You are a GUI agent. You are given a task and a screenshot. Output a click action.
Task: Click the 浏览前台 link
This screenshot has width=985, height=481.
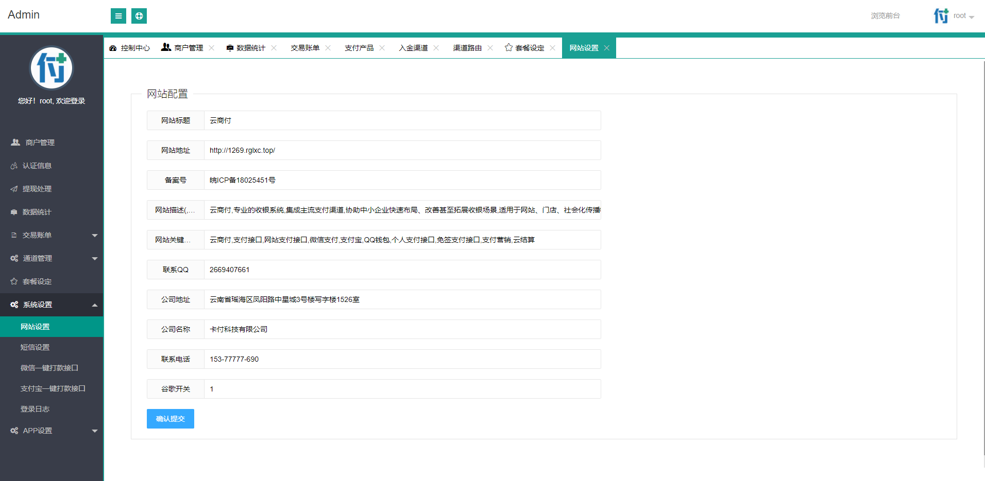tap(885, 16)
